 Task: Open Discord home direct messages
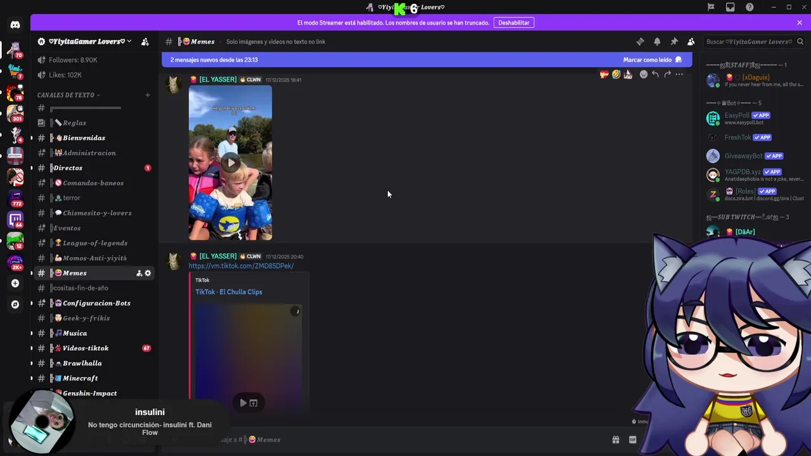(x=15, y=25)
